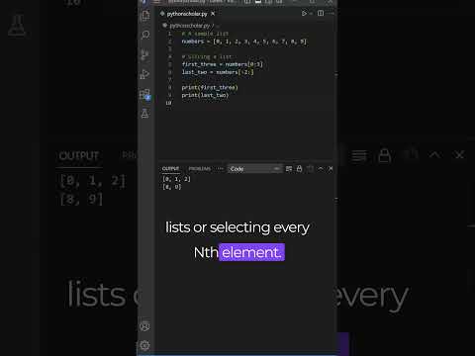This screenshot has width=475, height=356.
Task: Open the Accounts menu in the activity bar
Action: click(144, 326)
